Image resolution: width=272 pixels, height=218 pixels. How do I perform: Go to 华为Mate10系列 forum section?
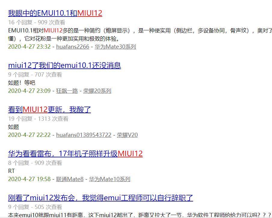tap(110, 179)
